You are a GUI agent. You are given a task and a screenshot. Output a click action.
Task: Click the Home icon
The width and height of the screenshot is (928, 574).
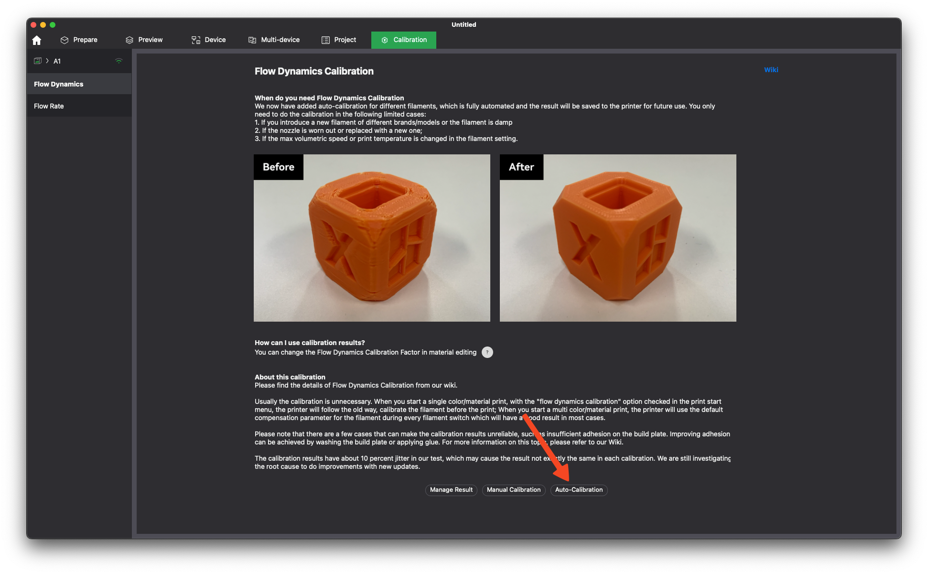37,40
